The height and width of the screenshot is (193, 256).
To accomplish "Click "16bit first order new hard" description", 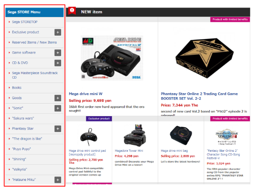I will pos(107,109).
